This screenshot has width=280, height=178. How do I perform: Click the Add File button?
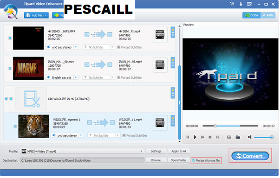[34, 15]
